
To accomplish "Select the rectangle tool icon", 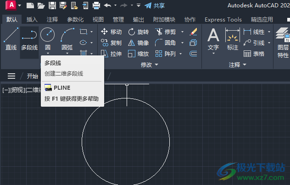I will click(x=84, y=32).
